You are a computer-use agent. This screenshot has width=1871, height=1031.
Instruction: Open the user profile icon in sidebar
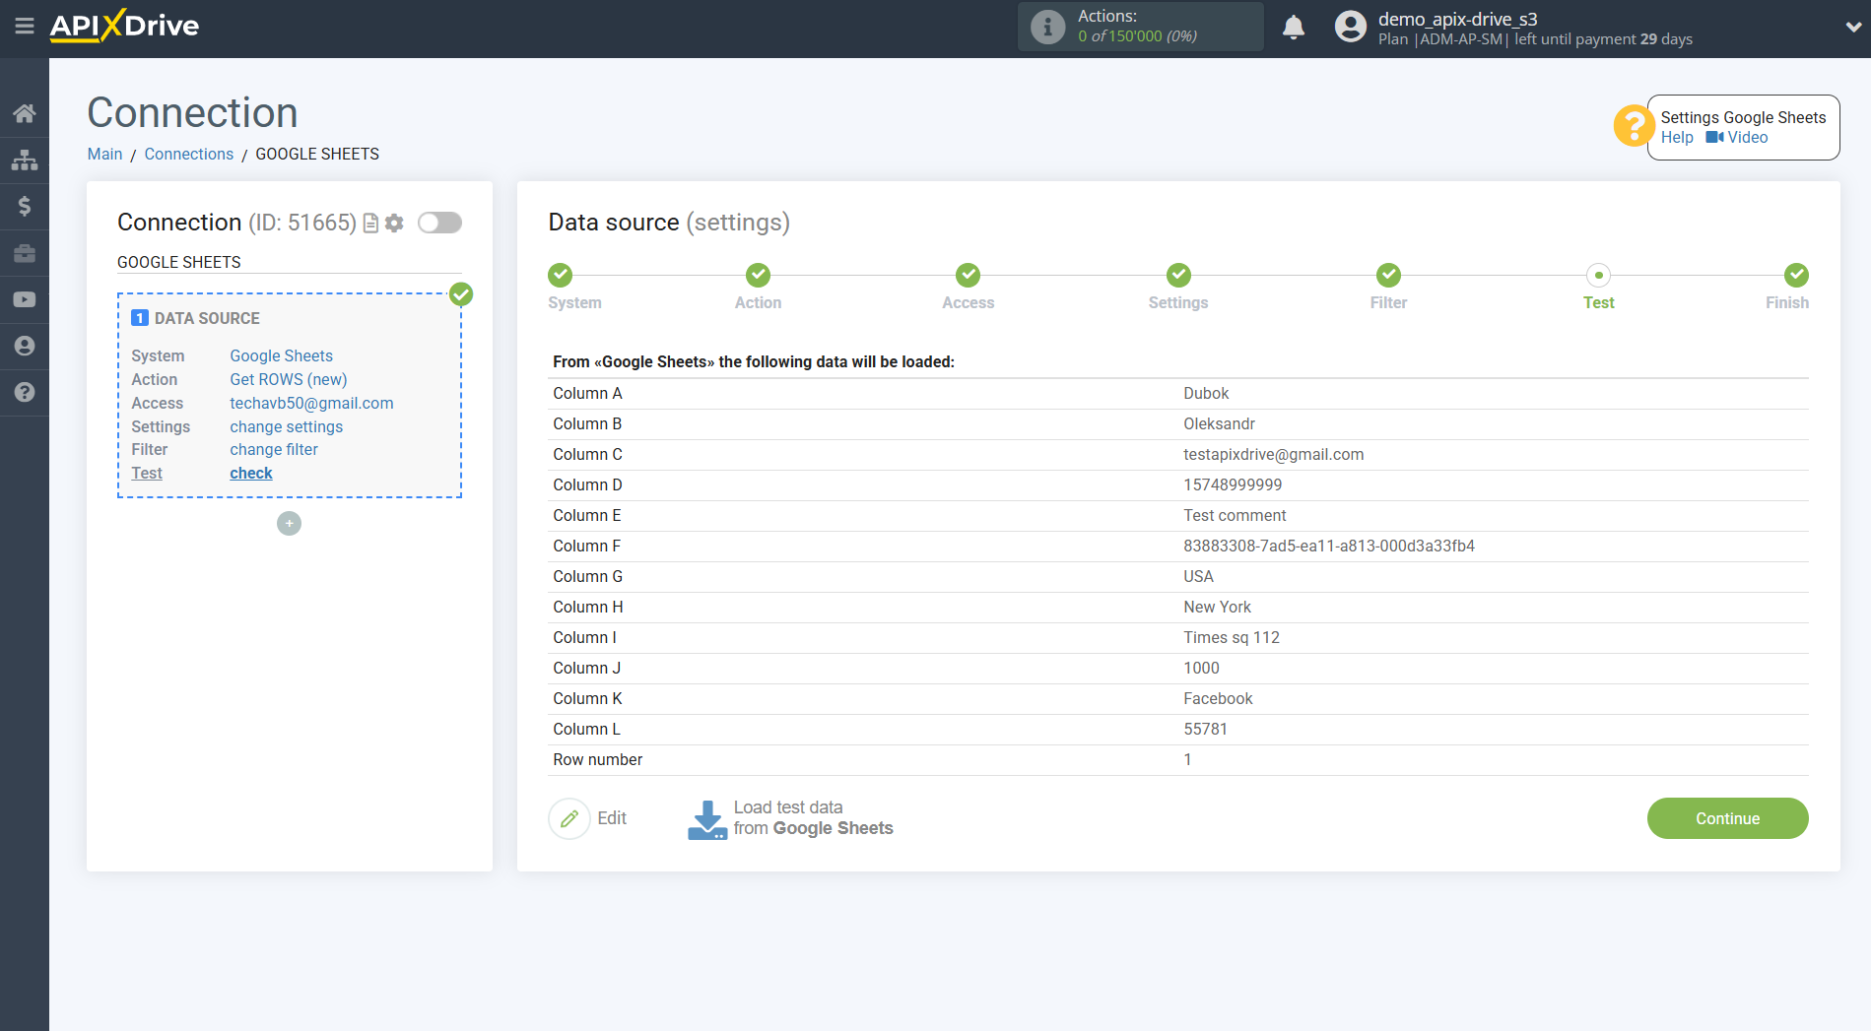click(25, 346)
